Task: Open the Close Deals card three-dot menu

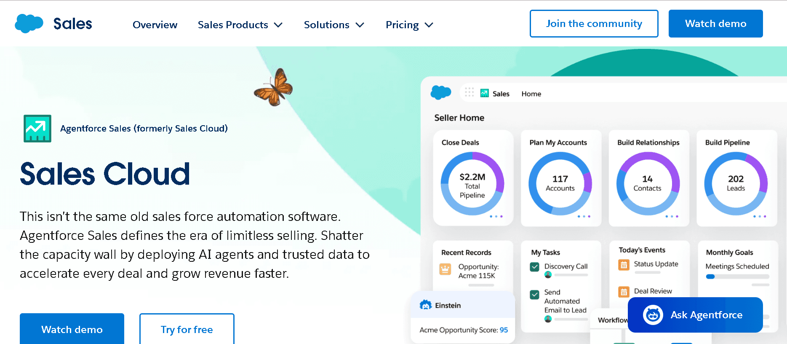Action: click(496, 216)
